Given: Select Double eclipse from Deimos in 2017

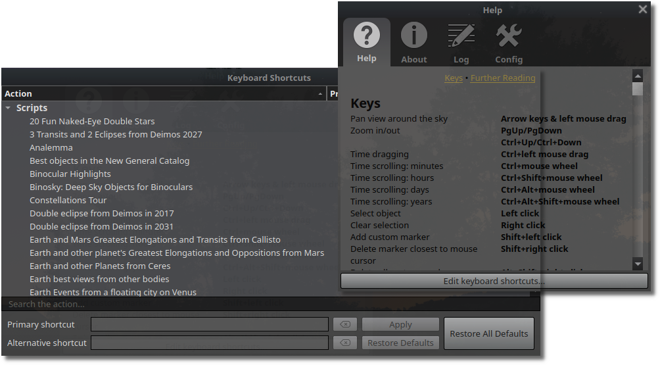Looking at the screenshot, I should [101, 213].
